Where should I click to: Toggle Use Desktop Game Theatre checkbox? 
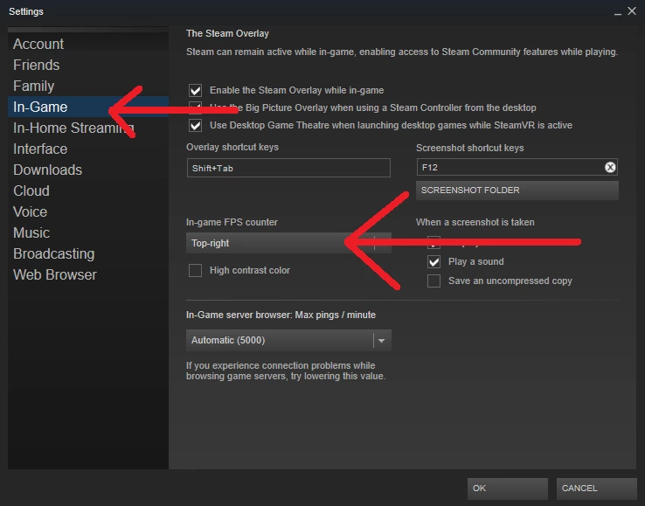(x=196, y=125)
